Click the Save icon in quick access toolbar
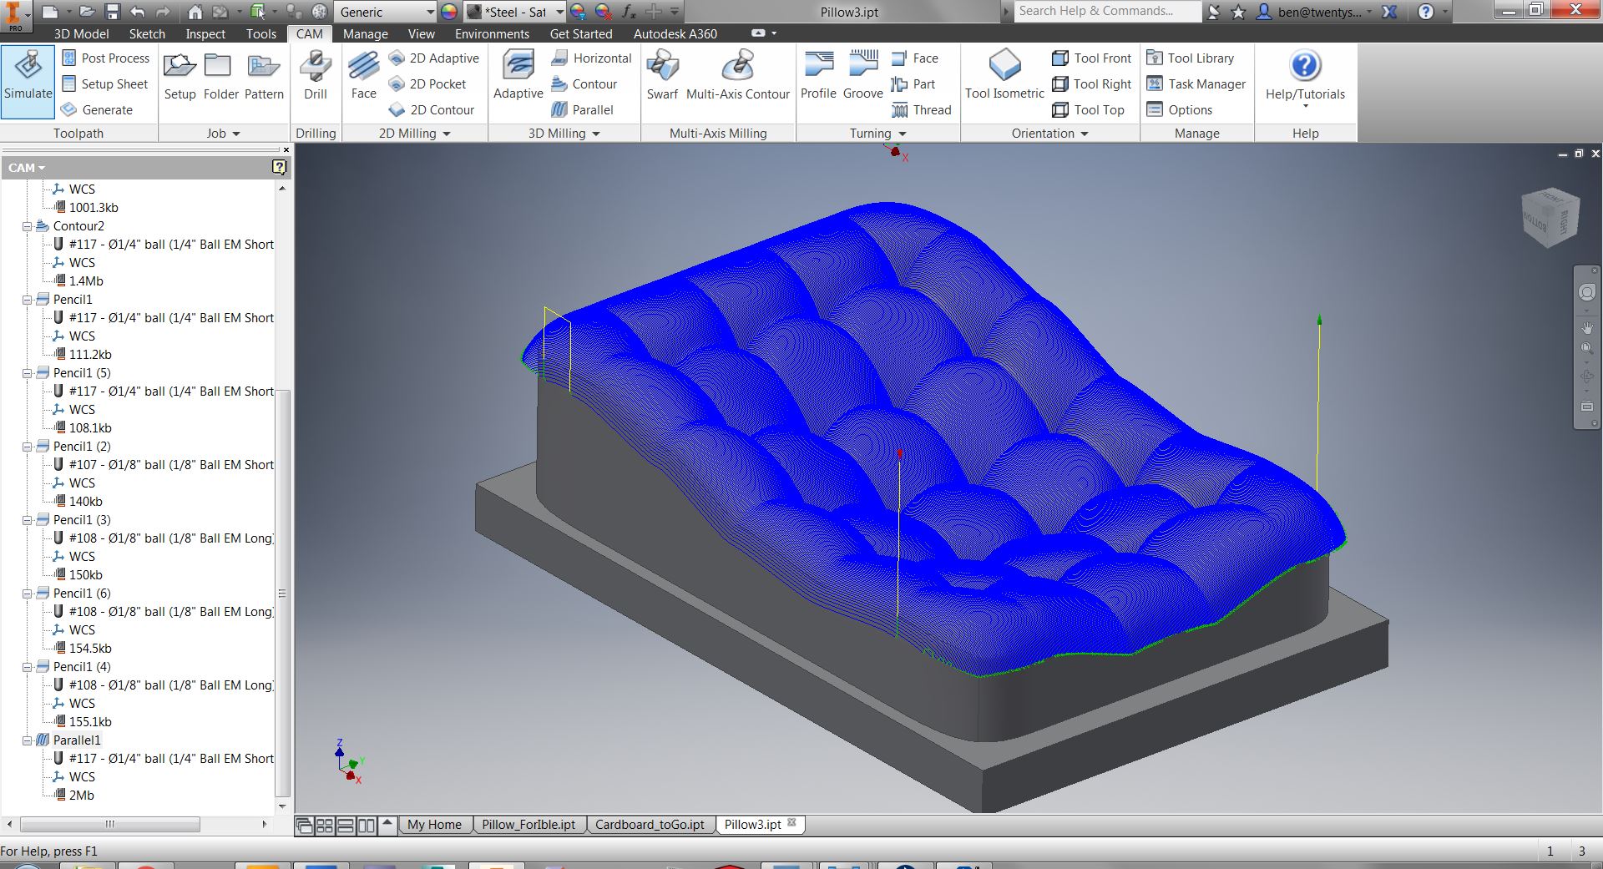The image size is (1603, 869). pyautogui.click(x=113, y=12)
